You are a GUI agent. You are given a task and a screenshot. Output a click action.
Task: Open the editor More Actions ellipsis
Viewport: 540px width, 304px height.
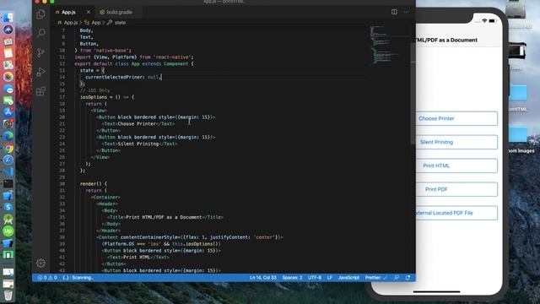pyautogui.click(x=406, y=12)
